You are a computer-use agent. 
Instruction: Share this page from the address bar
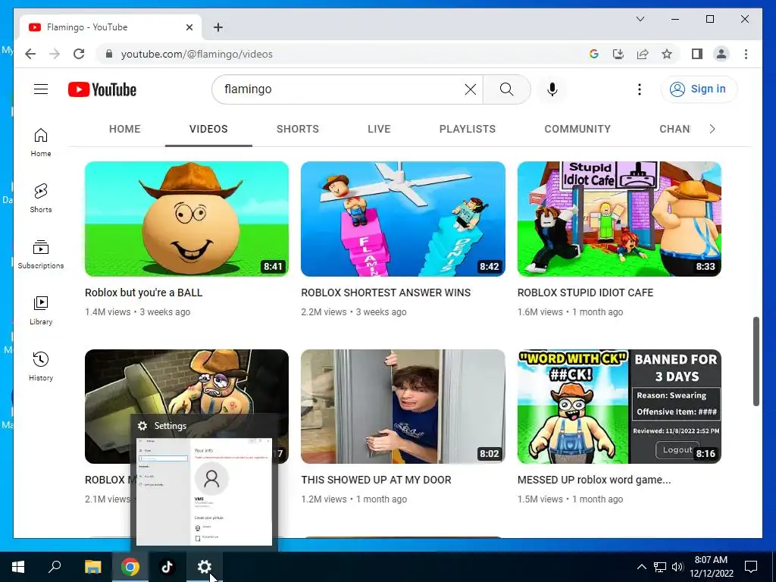(x=643, y=54)
